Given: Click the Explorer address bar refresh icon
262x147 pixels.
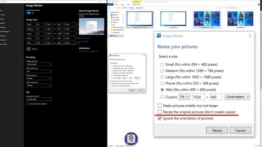Looking at the screenshot, I should coord(220,8).
